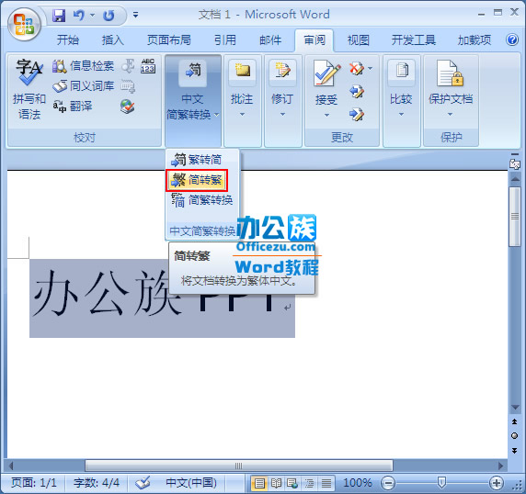Switch to web layout view
526x494 pixels.
292,483
